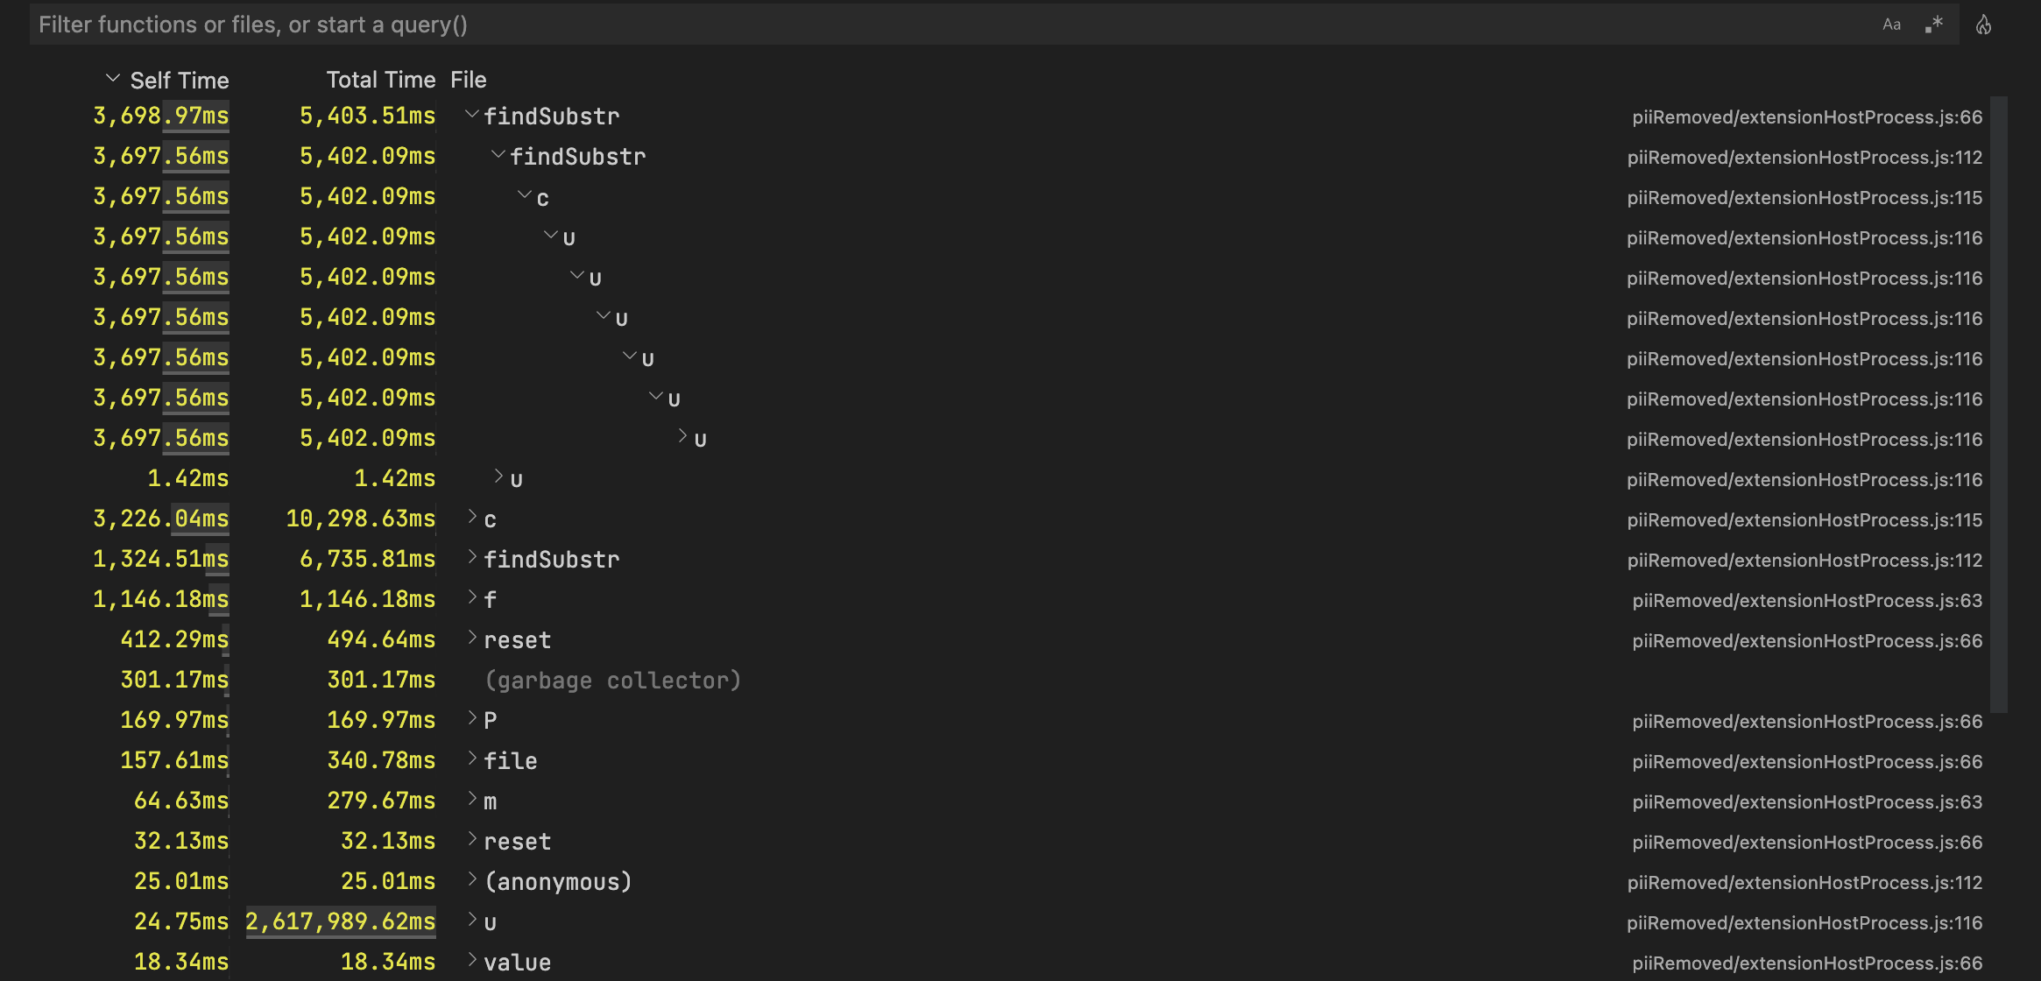Screen dimensions: 2041x981
Task: Toggle match case in the filter bar
Action: click(1892, 24)
